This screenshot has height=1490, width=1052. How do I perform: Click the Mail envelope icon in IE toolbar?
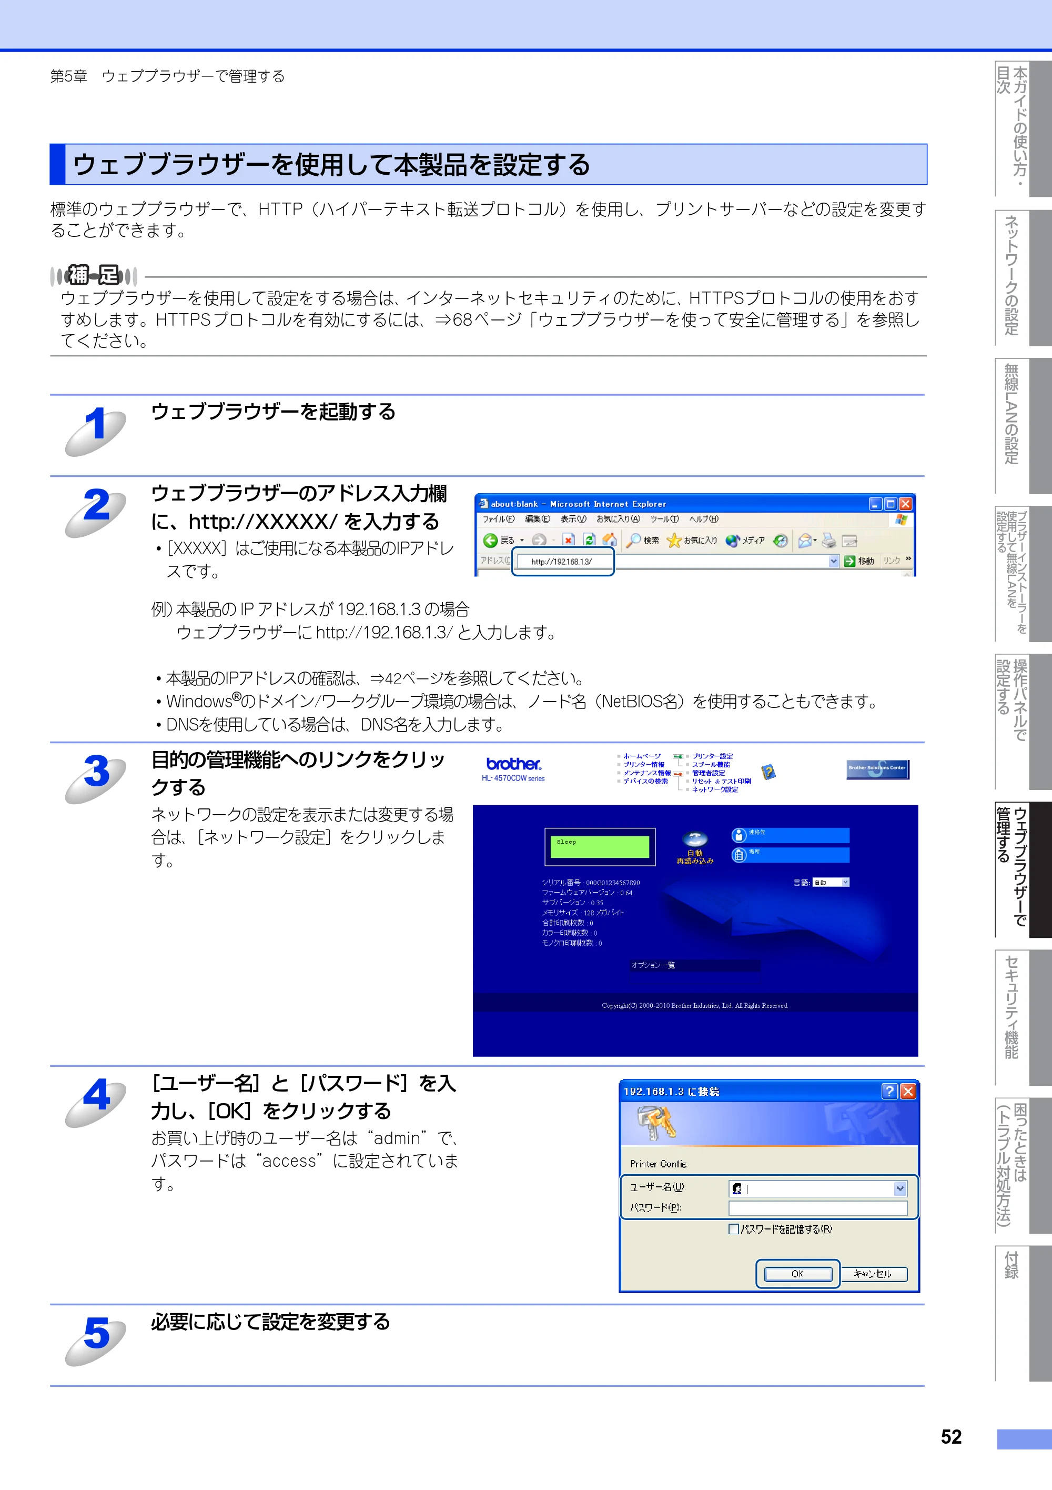[x=805, y=540]
